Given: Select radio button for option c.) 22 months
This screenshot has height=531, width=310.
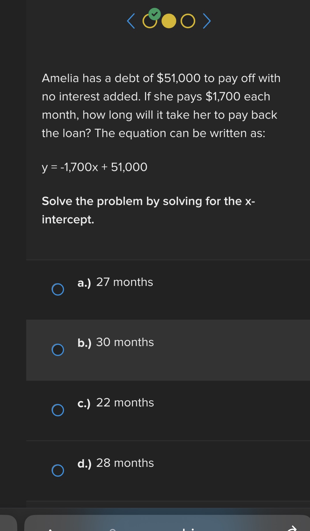Looking at the screenshot, I should coord(58,410).
